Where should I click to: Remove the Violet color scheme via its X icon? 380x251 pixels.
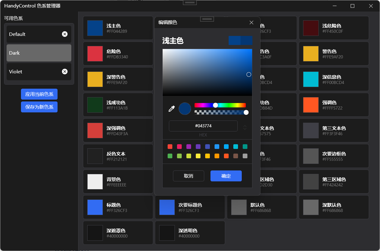tap(65, 71)
